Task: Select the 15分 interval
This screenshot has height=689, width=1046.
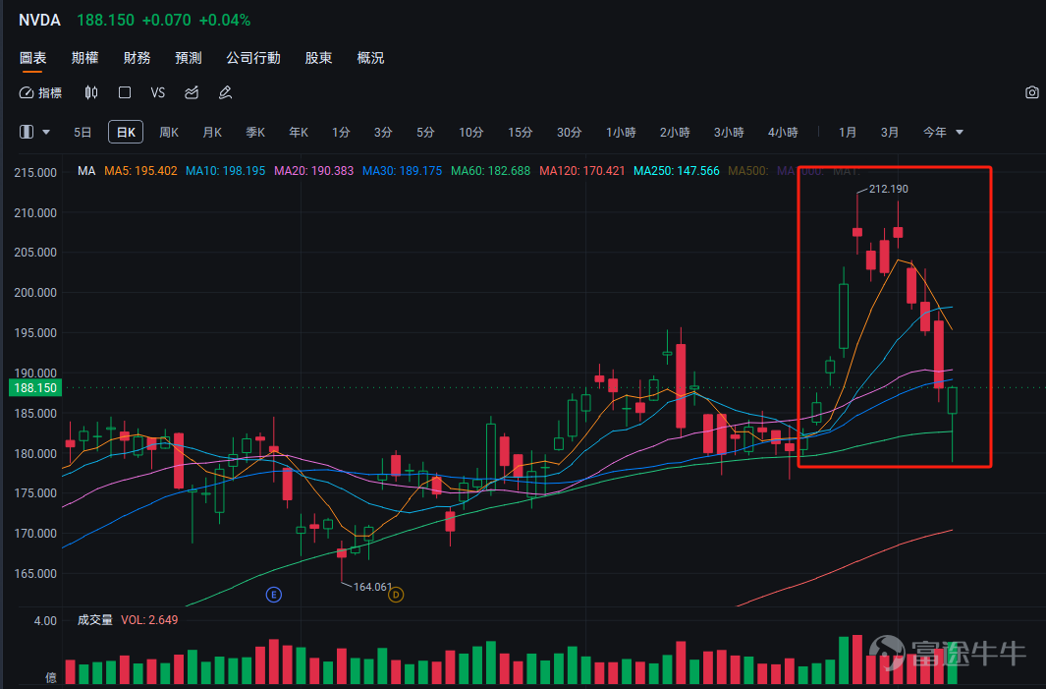Action: [521, 132]
